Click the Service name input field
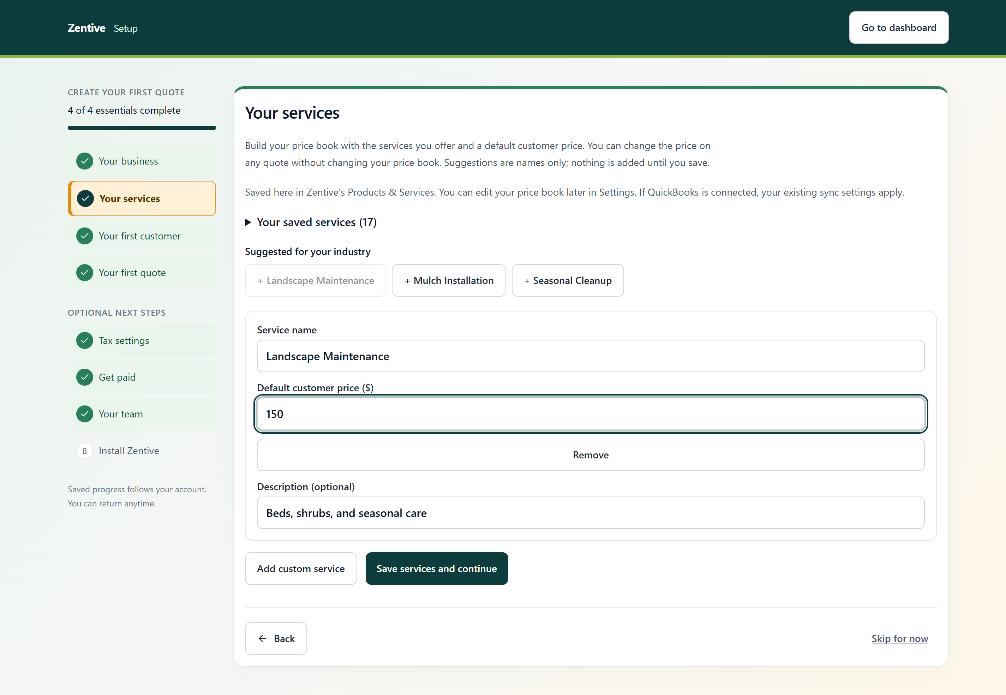This screenshot has height=695, width=1006. click(x=591, y=356)
